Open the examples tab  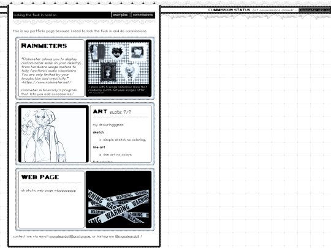click(120, 15)
